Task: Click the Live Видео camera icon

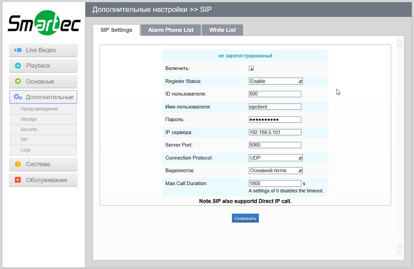Action: point(18,50)
